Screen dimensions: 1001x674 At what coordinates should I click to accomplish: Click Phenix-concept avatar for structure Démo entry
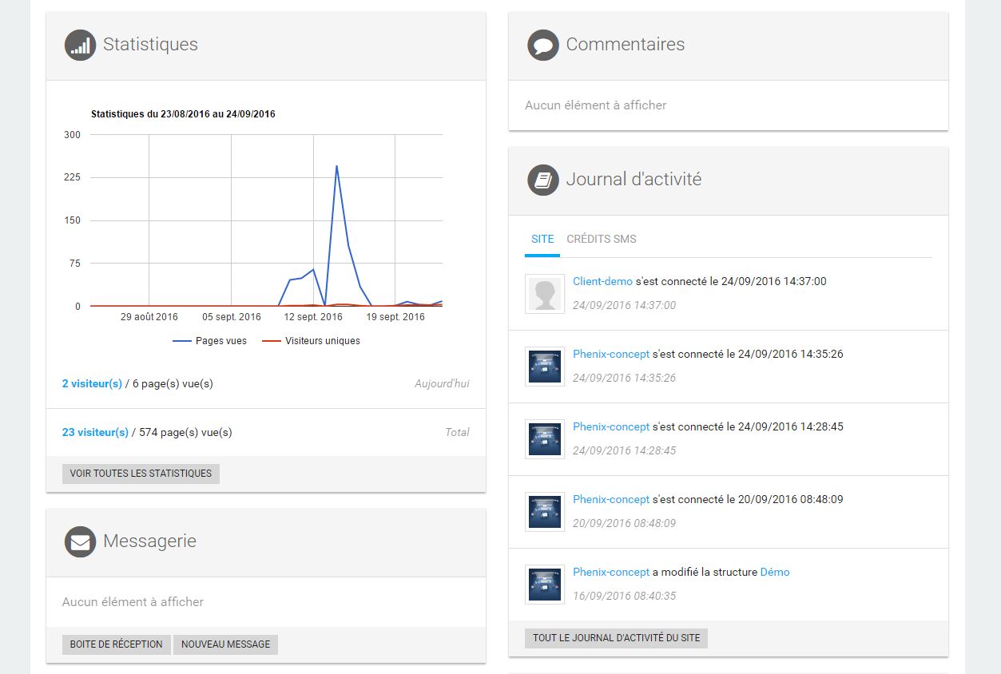(x=545, y=585)
